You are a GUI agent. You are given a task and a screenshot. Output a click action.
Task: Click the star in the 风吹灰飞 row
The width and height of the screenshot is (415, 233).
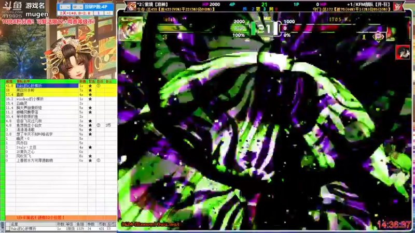[x=90, y=156]
